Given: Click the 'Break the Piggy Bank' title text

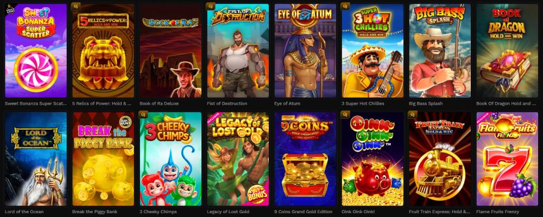Looking at the screenshot, I should click(x=94, y=212).
